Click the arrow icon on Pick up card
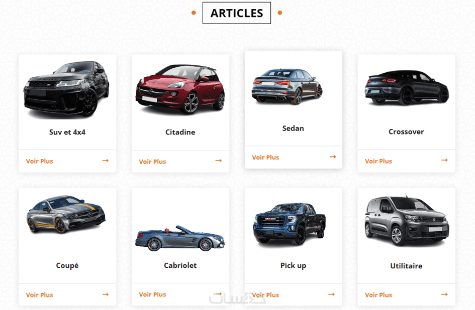The width and height of the screenshot is (475, 310). (x=332, y=294)
